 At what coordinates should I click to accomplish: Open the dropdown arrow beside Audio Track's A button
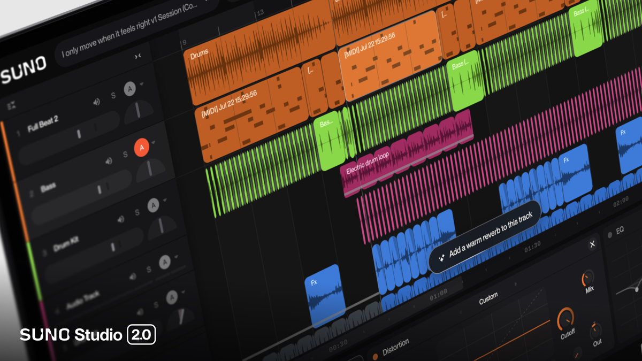click(x=177, y=257)
